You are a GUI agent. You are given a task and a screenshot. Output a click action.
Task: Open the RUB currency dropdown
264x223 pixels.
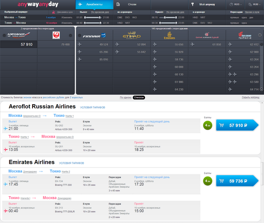pos(255,4)
